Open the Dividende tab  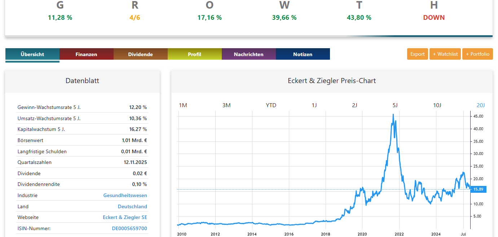coord(140,54)
